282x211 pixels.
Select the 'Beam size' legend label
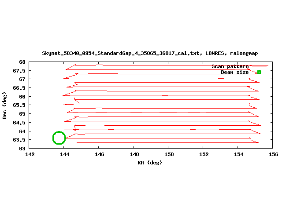pos(234,72)
